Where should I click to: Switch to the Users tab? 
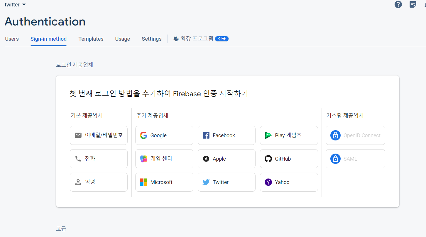[x=12, y=39]
